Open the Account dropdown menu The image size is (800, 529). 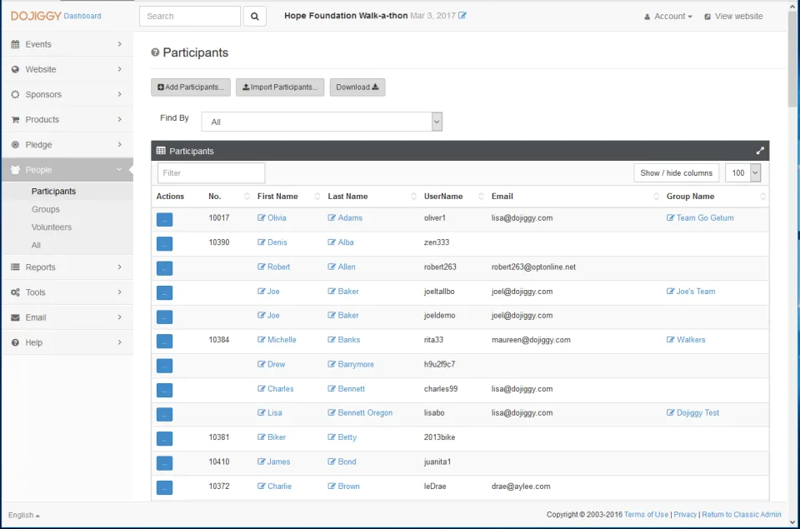(x=667, y=17)
